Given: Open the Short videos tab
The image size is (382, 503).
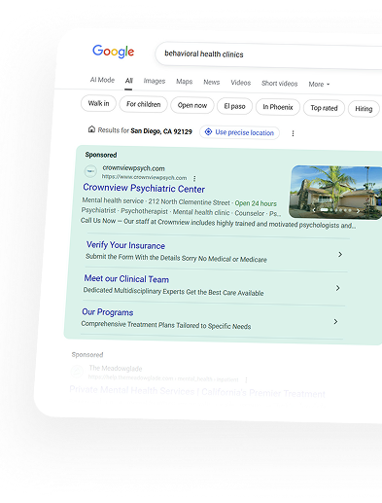Looking at the screenshot, I should (280, 84).
